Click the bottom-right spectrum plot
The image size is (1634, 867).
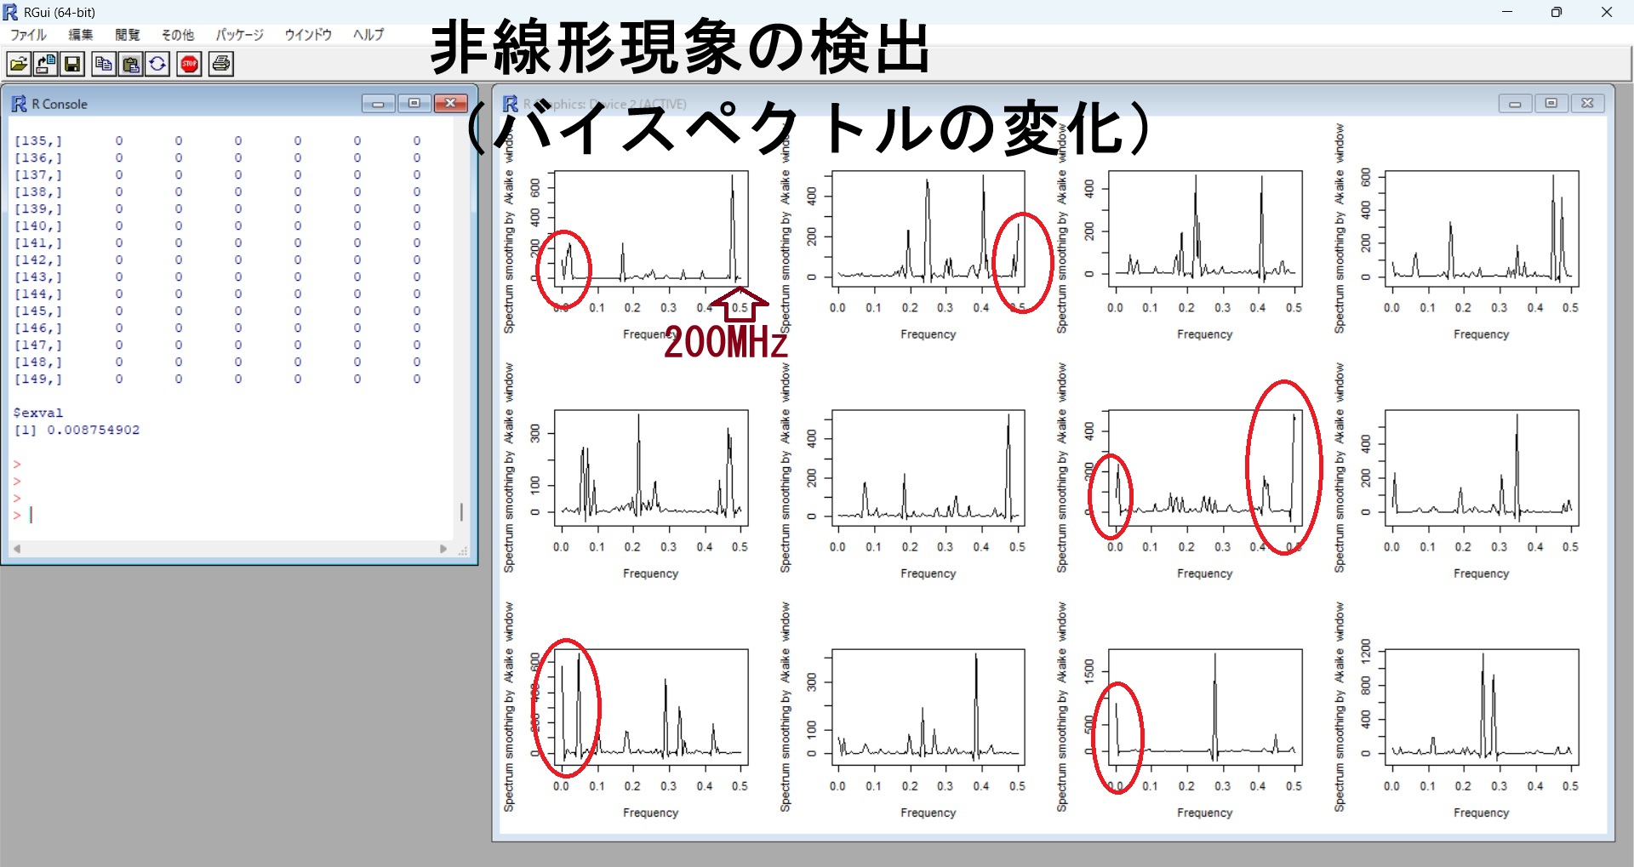point(1482,706)
